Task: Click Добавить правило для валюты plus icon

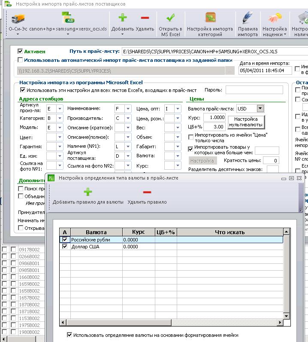Action: (88, 192)
